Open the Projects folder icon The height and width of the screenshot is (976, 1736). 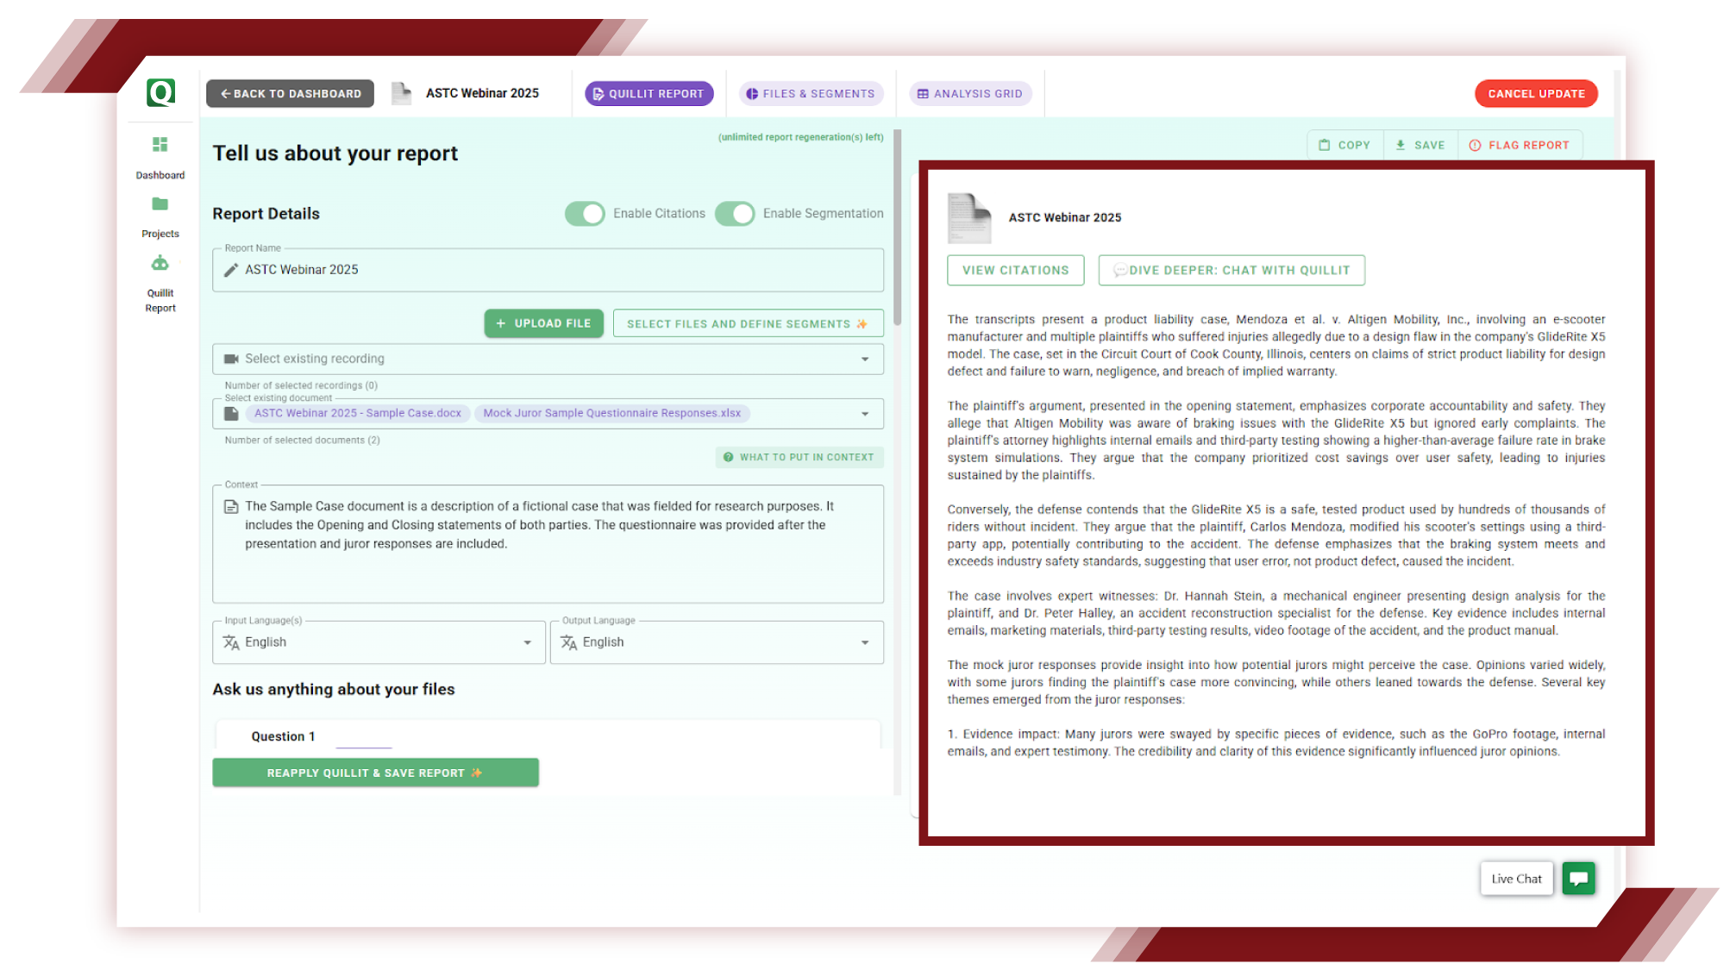160,204
